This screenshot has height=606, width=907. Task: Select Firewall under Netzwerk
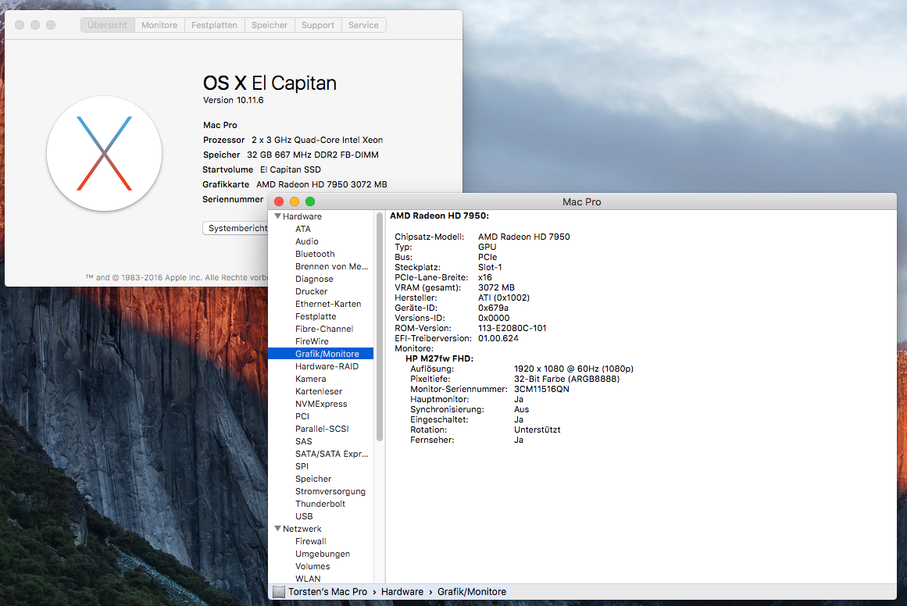(x=311, y=541)
